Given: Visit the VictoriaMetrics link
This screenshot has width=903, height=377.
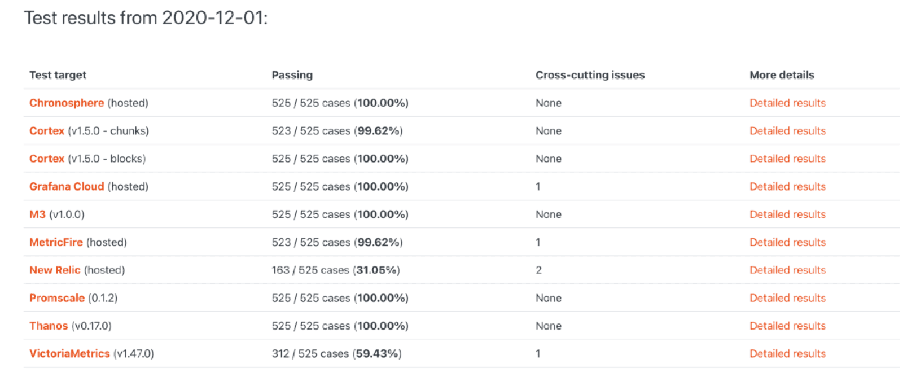Looking at the screenshot, I should (x=69, y=353).
